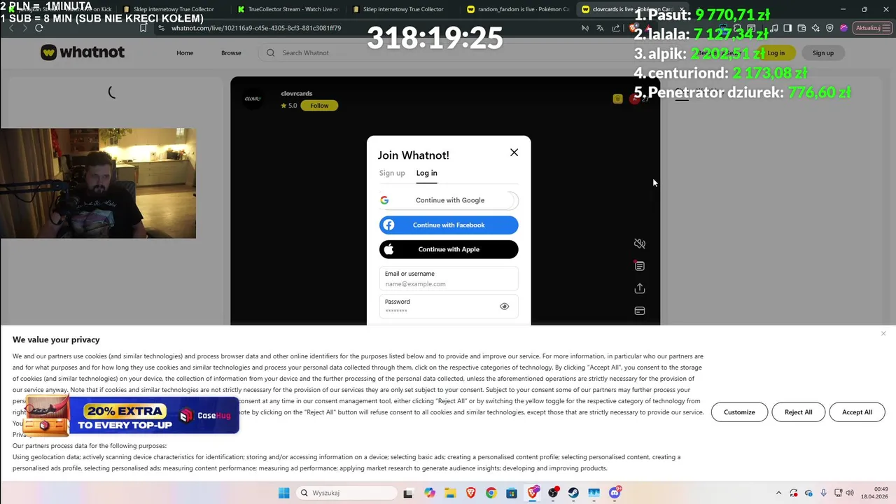Open the media control music note icon
This screenshot has height=504, width=896.
pyautogui.click(x=774, y=28)
